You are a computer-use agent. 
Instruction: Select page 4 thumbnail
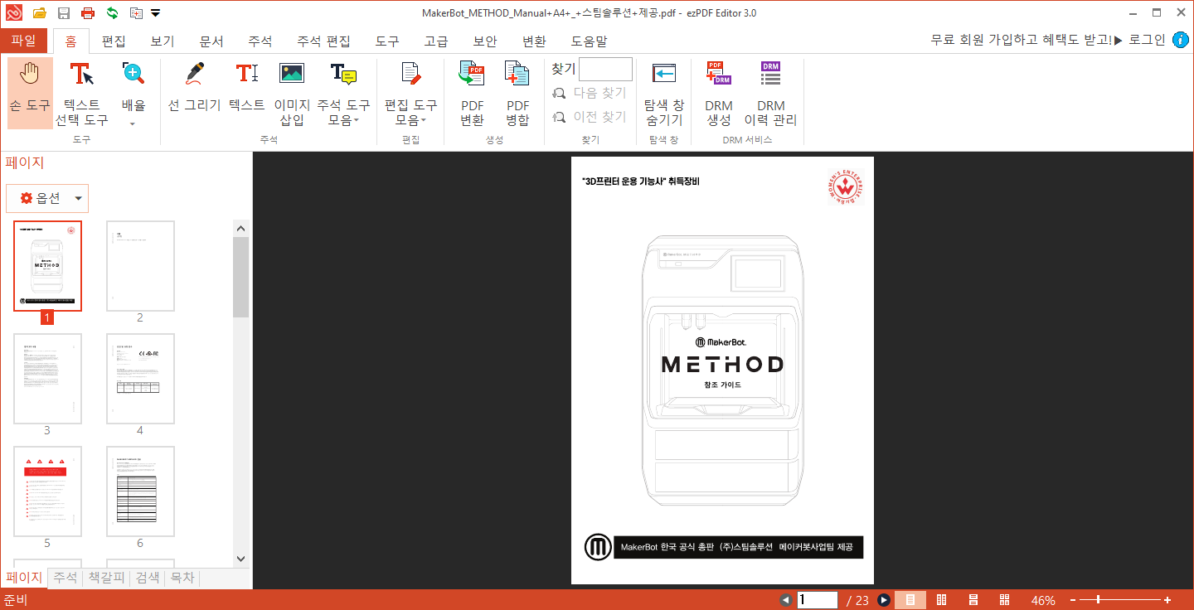[140, 379]
